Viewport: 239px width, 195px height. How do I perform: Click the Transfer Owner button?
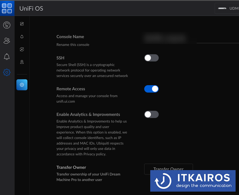point(168,169)
